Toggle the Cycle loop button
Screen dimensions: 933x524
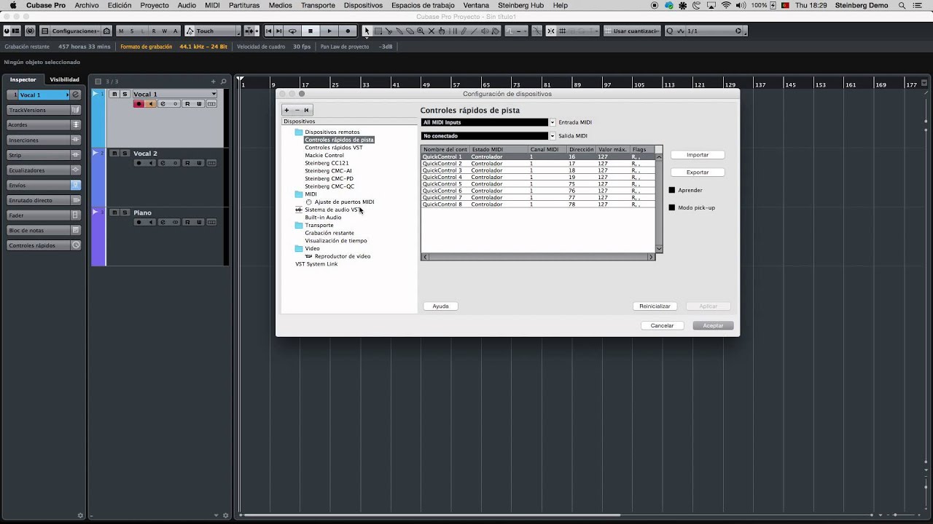click(x=292, y=31)
